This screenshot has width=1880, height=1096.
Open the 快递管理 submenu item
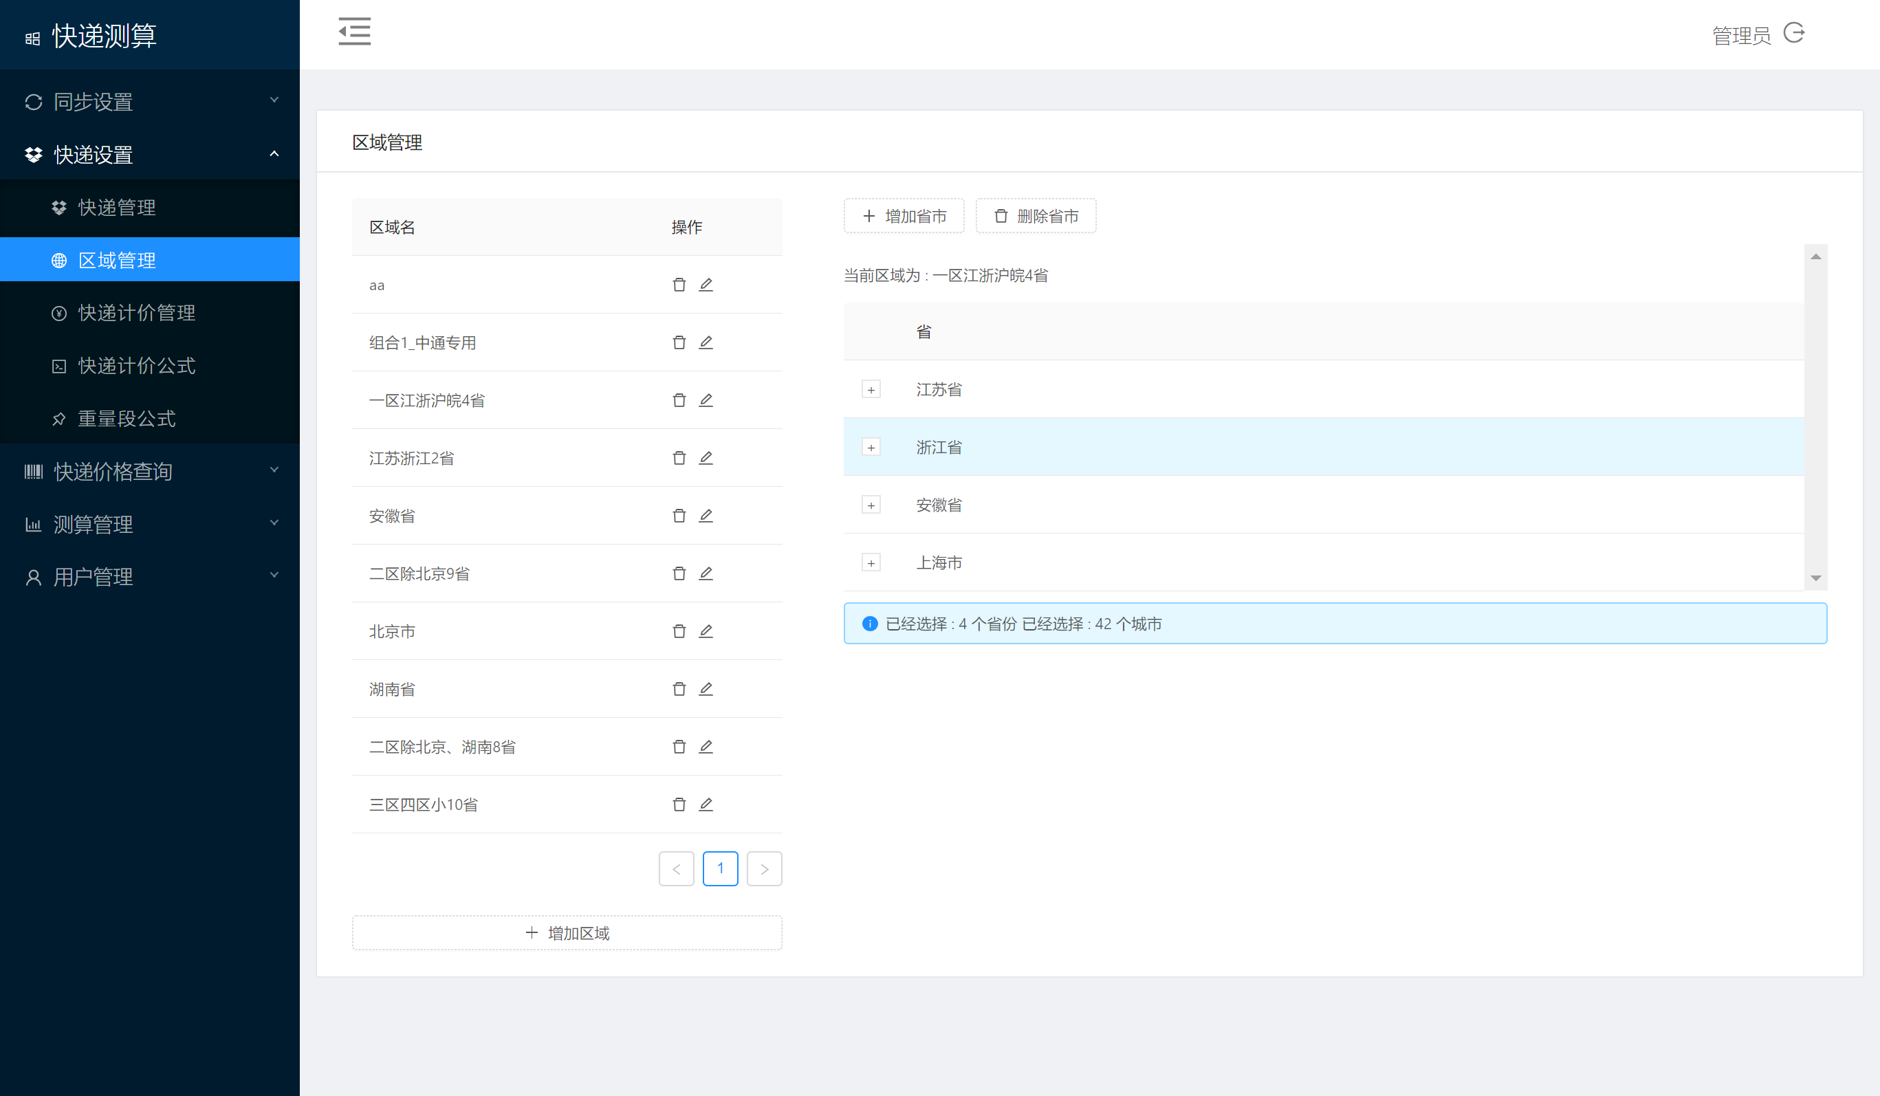point(150,208)
